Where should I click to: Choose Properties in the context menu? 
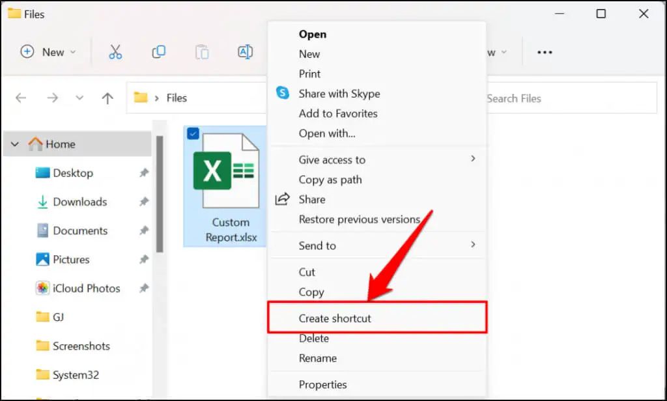[x=322, y=384]
